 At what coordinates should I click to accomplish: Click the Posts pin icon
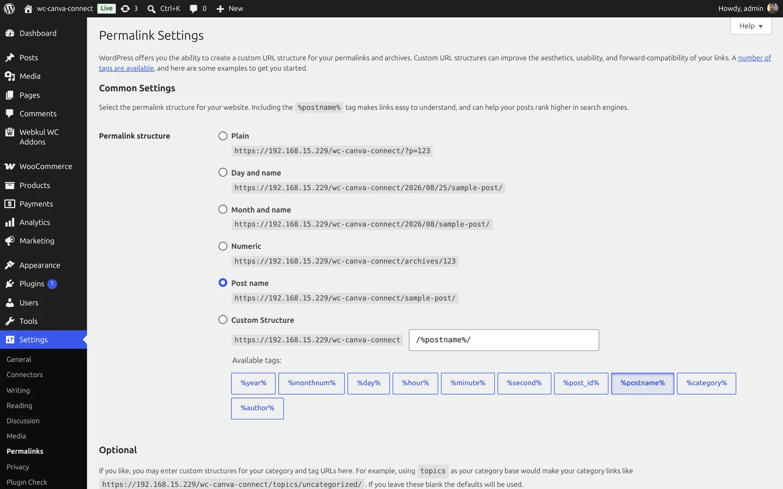pyautogui.click(x=10, y=58)
